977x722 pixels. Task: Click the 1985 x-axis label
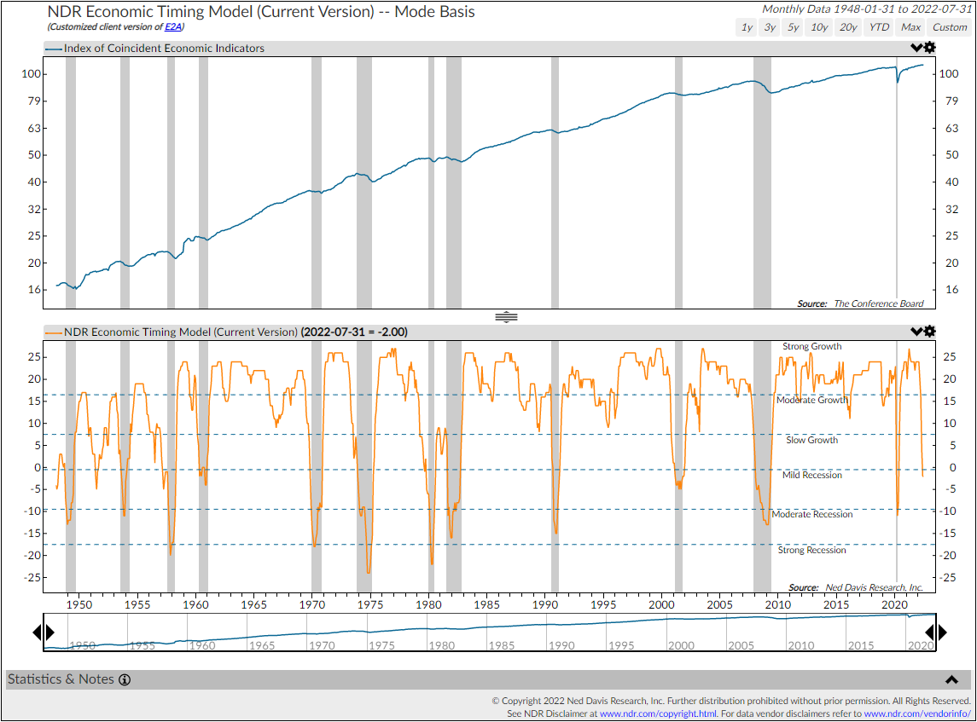pos(486,604)
